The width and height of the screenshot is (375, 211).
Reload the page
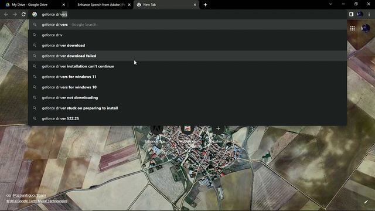point(23,14)
